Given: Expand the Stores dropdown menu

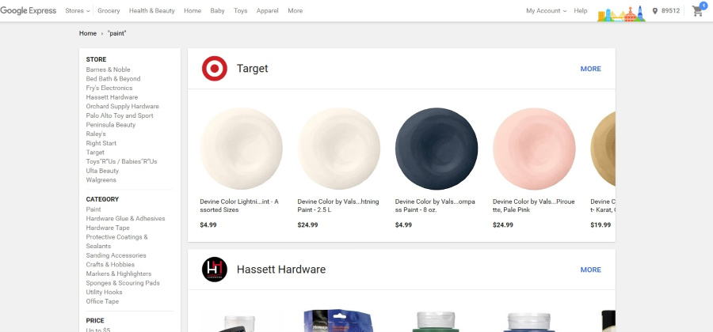Looking at the screenshot, I should click(x=78, y=11).
